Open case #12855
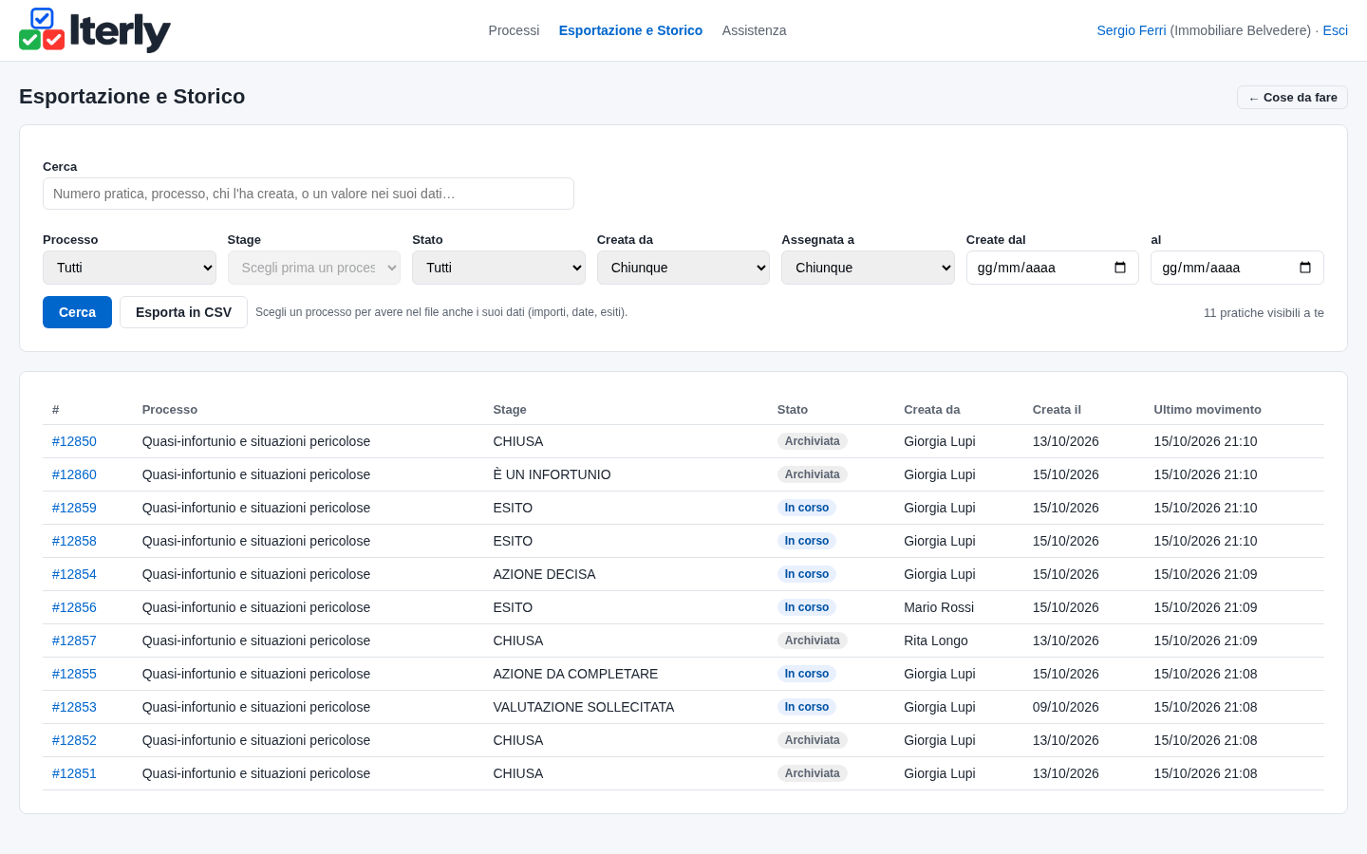 click(74, 674)
